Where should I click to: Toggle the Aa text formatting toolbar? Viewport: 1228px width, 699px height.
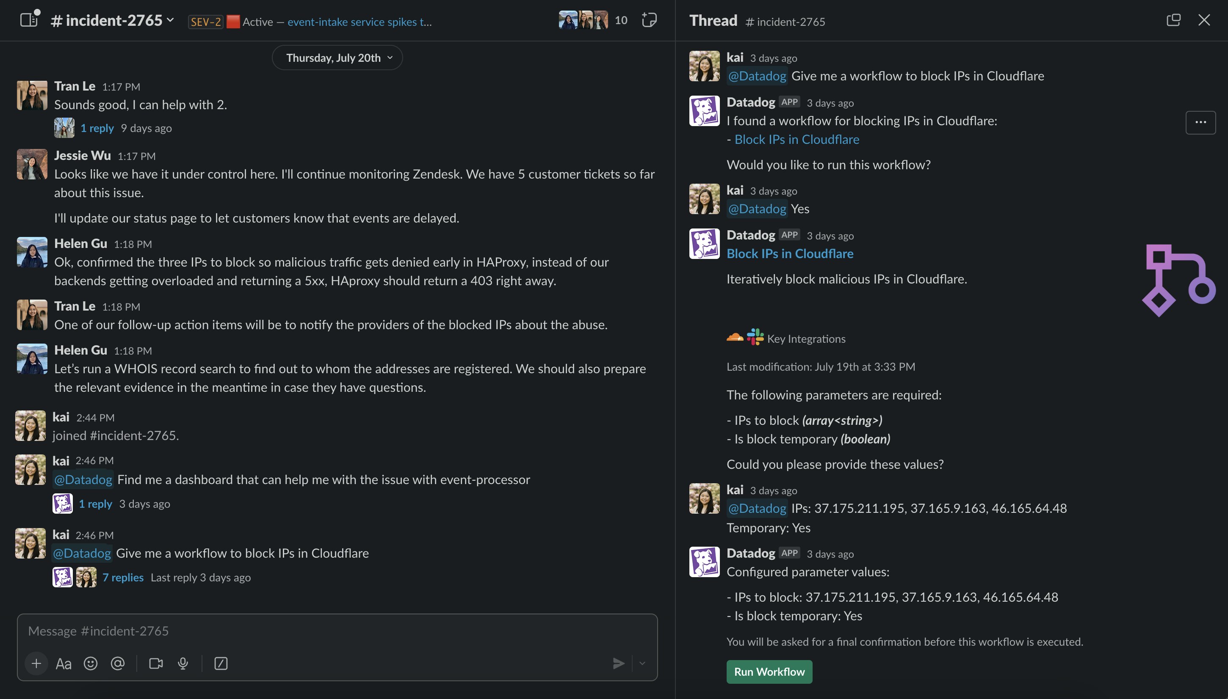tap(64, 663)
